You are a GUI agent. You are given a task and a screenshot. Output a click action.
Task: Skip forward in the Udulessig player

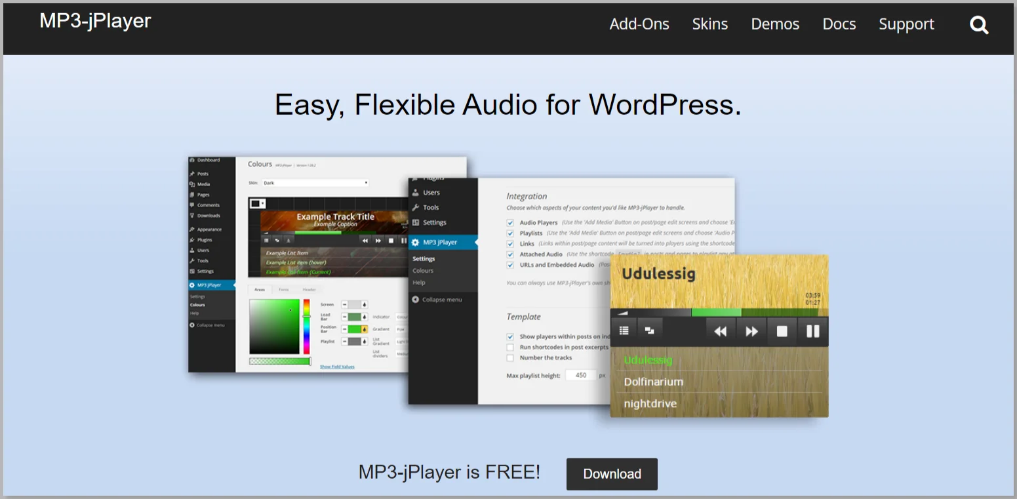point(751,331)
